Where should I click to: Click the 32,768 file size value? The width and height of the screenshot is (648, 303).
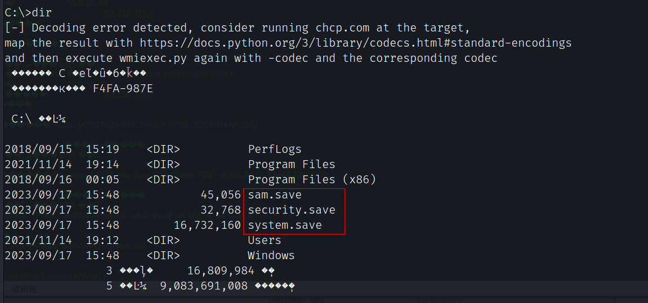pyautogui.click(x=221, y=210)
